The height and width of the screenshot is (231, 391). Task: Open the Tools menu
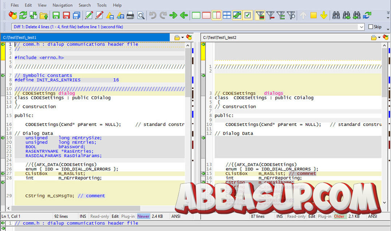102,5
